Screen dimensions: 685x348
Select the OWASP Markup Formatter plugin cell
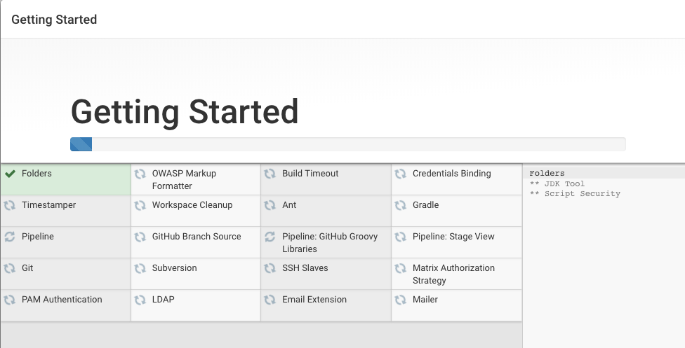184,179
